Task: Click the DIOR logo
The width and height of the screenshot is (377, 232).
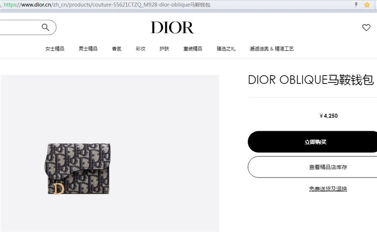Action: [172, 27]
